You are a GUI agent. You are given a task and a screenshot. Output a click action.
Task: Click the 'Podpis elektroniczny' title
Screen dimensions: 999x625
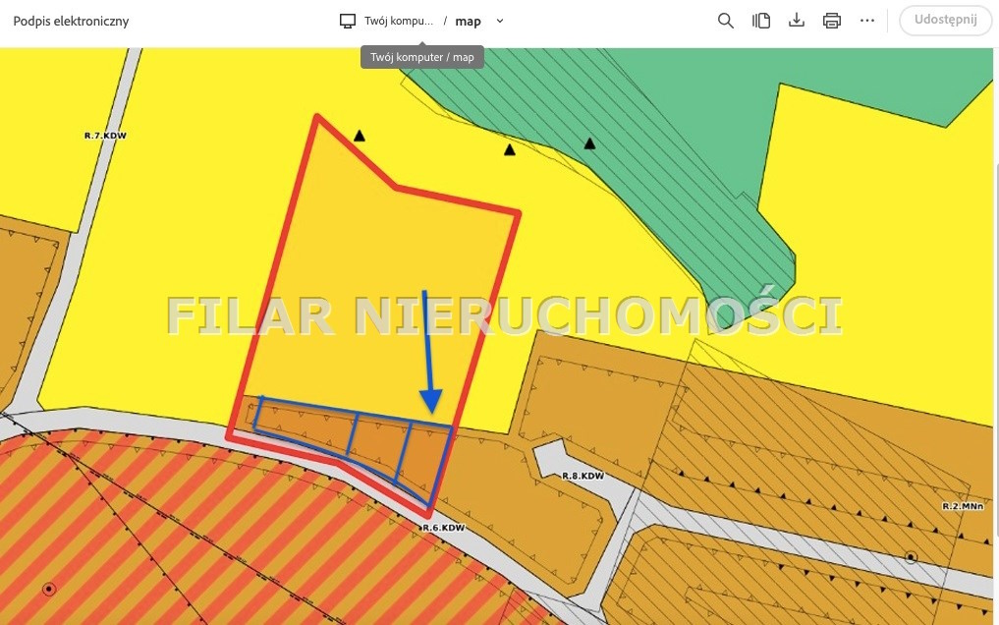click(x=71, y=21)
